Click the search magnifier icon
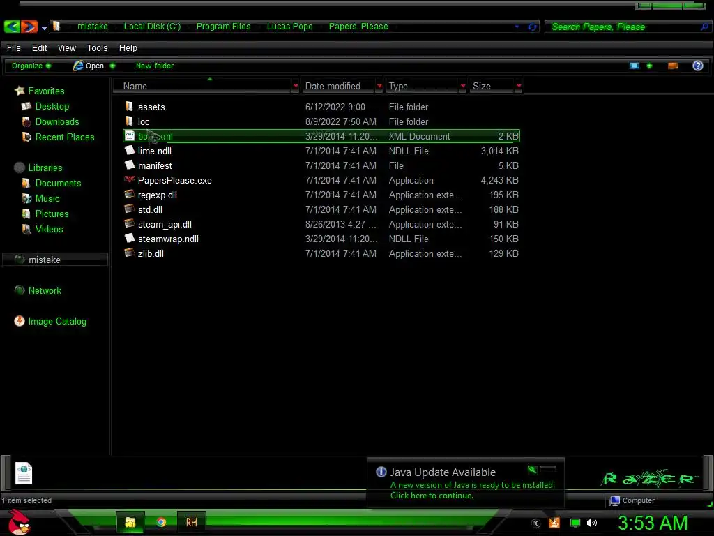The image size is (714, 536). point(704,27)
